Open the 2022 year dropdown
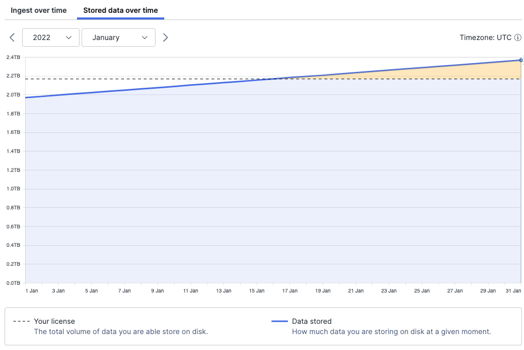524x350 pixels. (x=50, y=37)
